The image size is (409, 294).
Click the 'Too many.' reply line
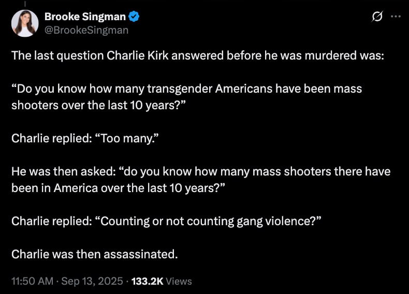[x=85, y=138]
